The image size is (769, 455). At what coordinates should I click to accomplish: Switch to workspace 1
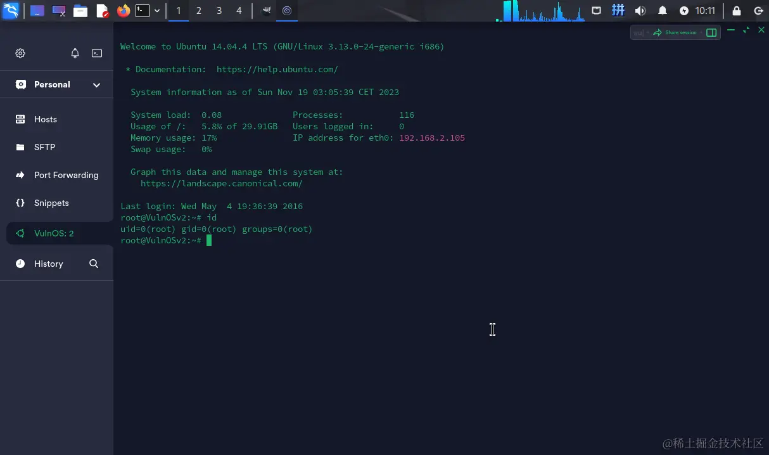(x=179, y=11)
